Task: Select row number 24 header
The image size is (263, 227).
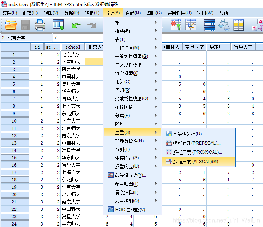Action: [15, 224]
